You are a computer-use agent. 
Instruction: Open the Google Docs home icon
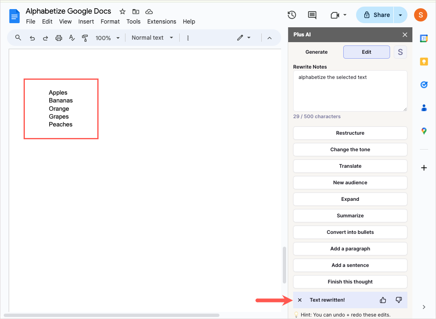pos(14,16)
